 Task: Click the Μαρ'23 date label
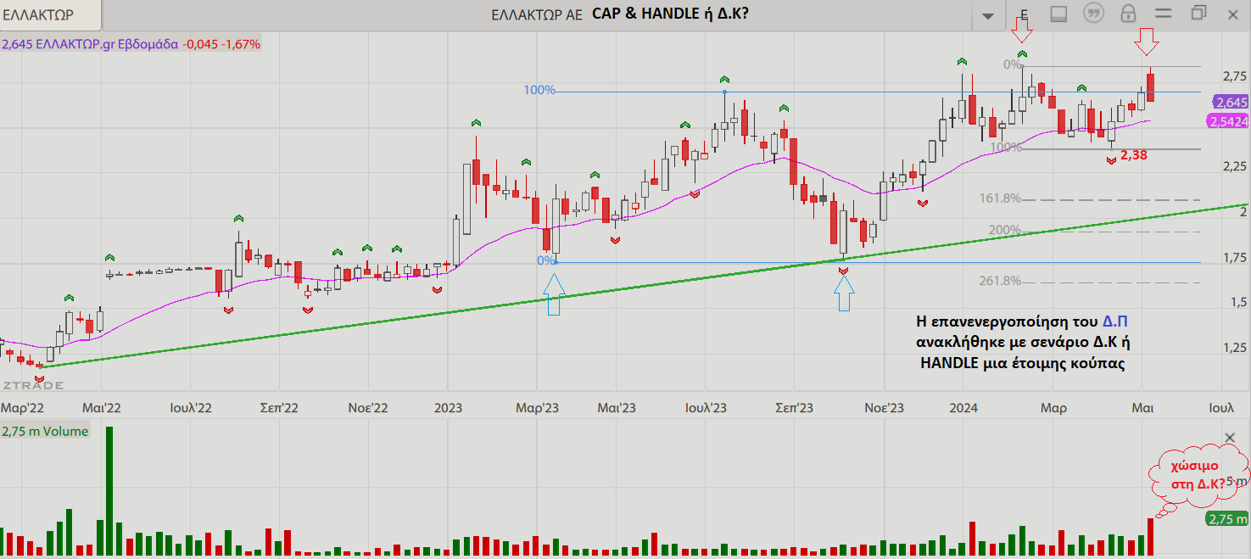click(x=538, y=408)
